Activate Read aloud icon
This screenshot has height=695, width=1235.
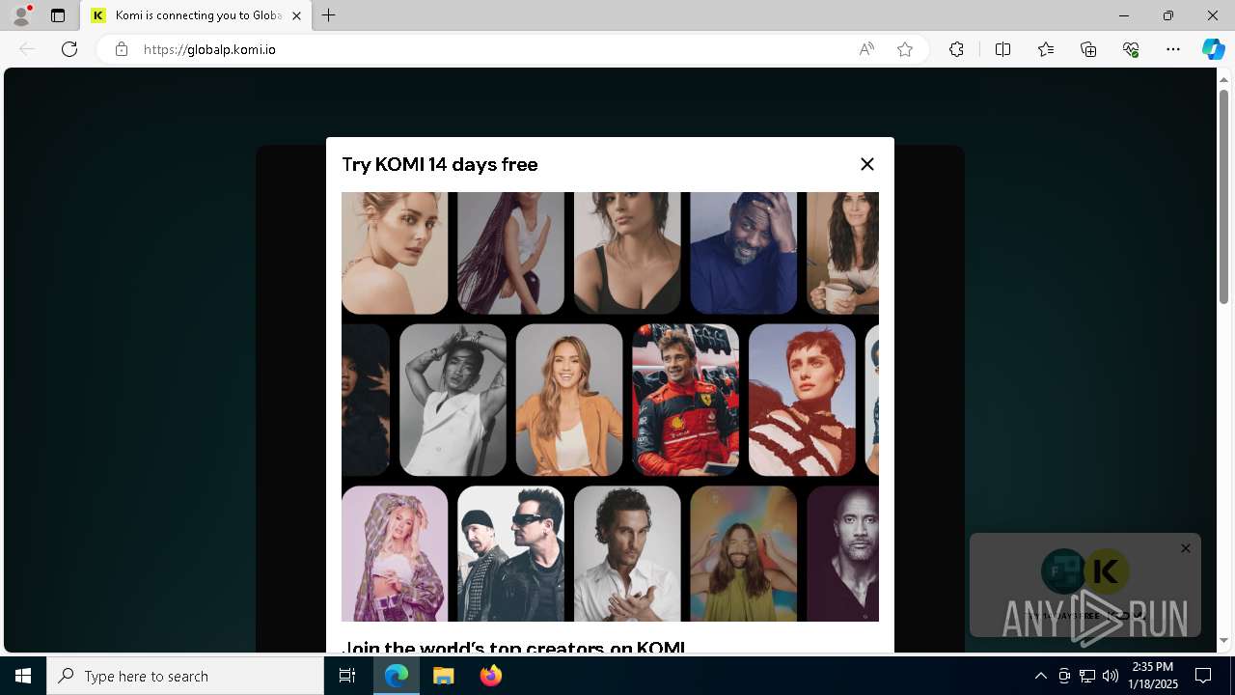coord(866,49)
